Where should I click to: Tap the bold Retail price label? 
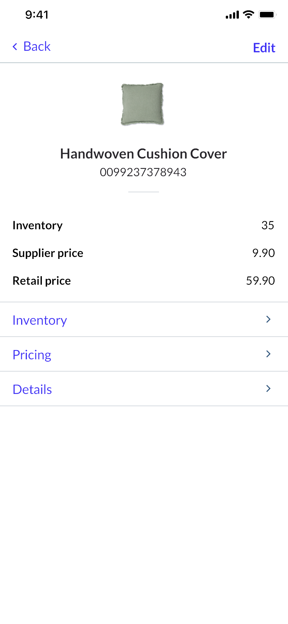[x=42, y=281]
